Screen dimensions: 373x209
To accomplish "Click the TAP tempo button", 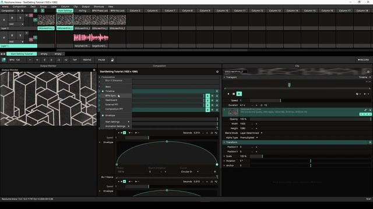I will pyautogui.click(x=75, y=60).
